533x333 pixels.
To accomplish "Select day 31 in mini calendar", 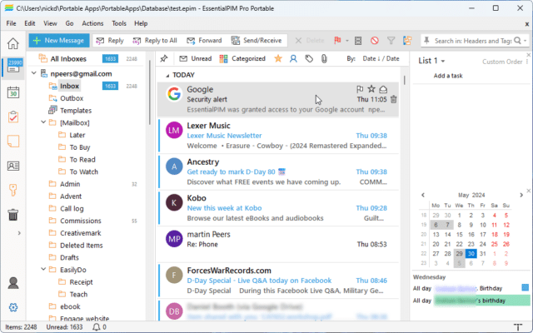I will coord(483,253).
